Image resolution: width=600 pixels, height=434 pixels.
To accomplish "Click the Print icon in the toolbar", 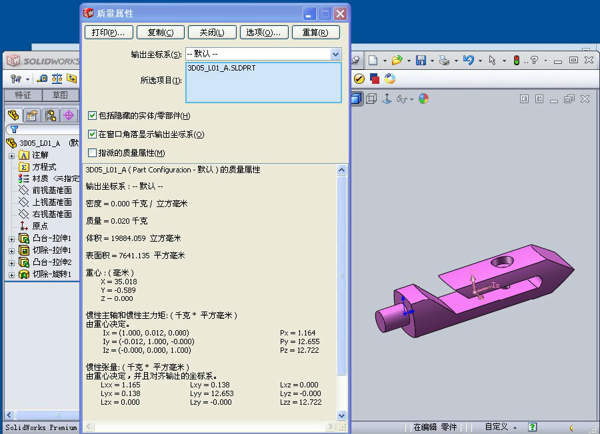I will click(444, 61).
